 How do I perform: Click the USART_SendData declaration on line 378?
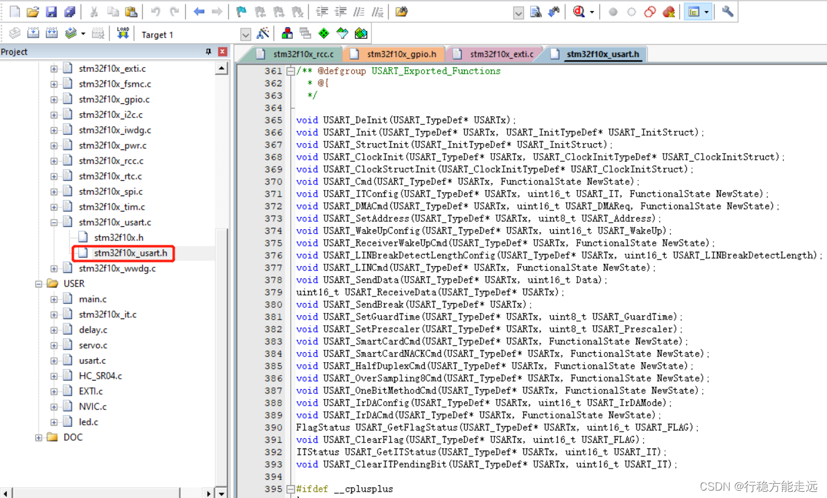(x=452, y=280)
